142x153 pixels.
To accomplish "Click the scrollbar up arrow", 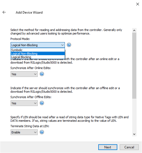I will (x=134, y=30).
